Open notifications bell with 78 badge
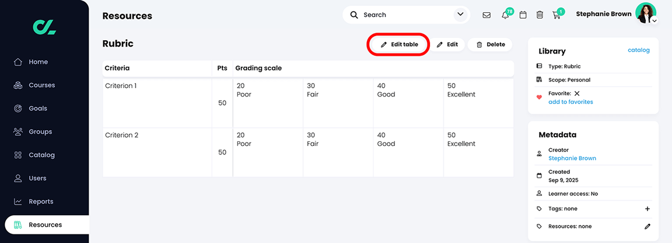 (505, 15)
